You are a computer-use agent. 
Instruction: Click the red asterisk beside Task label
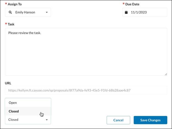click(6, 24)
